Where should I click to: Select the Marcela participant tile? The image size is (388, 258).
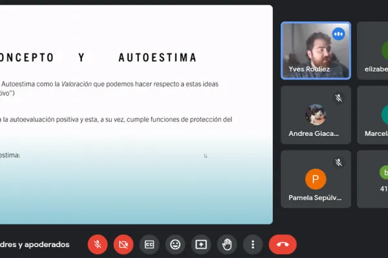[372, 115]
